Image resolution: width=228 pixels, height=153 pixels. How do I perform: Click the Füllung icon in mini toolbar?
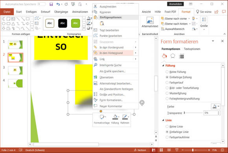115,119
